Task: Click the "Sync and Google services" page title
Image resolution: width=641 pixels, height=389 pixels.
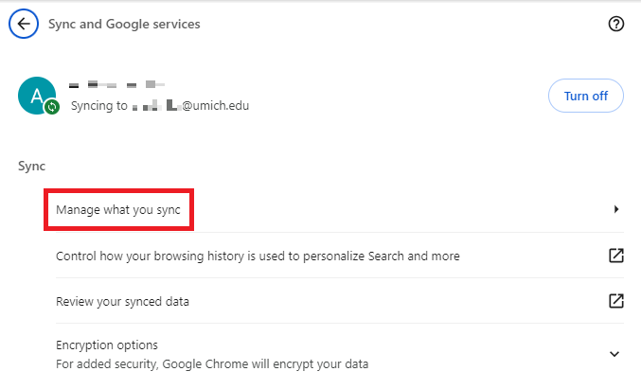Action: coord(124,24)
